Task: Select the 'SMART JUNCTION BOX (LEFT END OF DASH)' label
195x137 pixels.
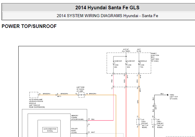Action: click(155, 57)
